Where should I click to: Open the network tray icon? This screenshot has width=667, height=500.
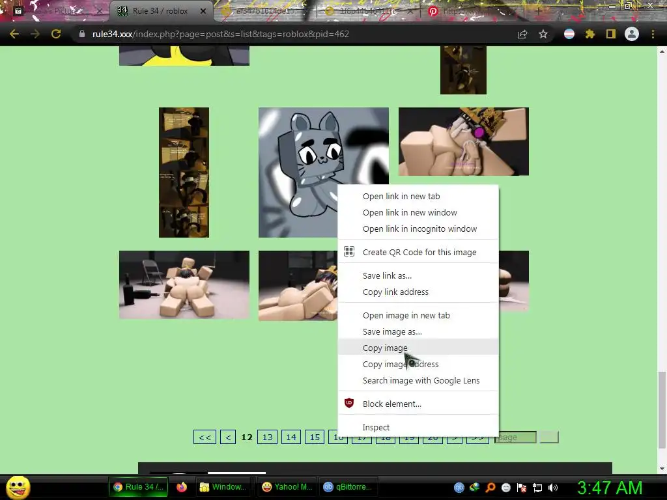click(537, 488)
